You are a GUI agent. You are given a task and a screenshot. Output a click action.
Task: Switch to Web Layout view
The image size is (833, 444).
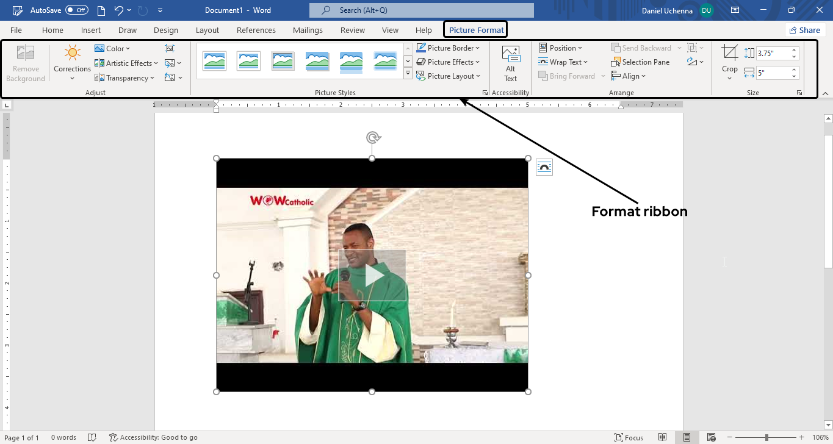(x=712, y=437)
